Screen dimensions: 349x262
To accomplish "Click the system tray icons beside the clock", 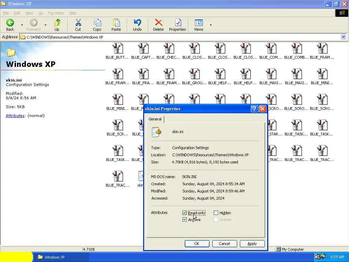I will (320, 257).
